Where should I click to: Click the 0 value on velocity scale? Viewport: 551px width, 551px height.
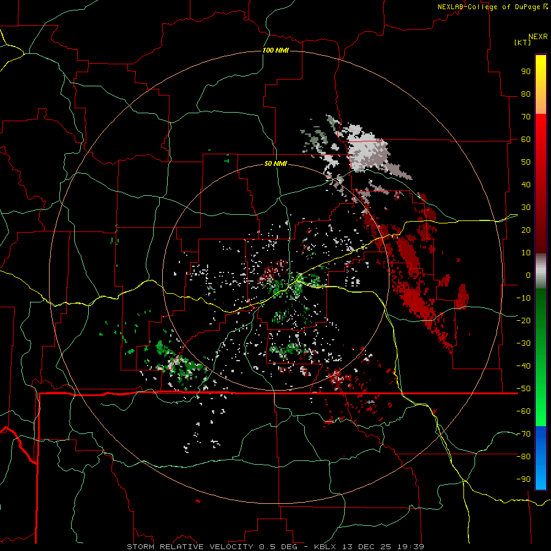528,275
